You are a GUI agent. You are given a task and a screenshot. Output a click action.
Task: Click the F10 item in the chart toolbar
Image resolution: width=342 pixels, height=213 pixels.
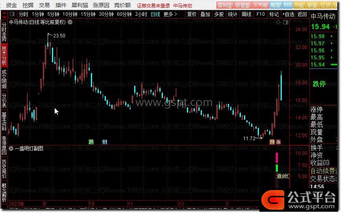tap(261, 15)
